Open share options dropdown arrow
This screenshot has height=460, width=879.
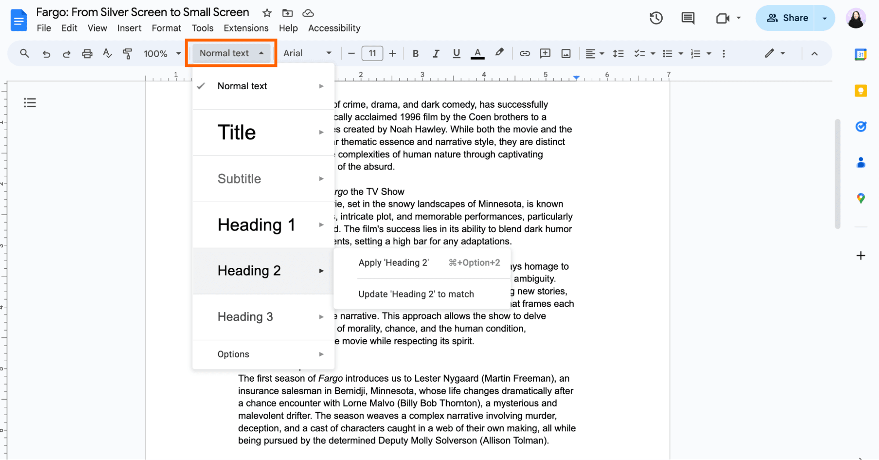[x=824, y=18]
